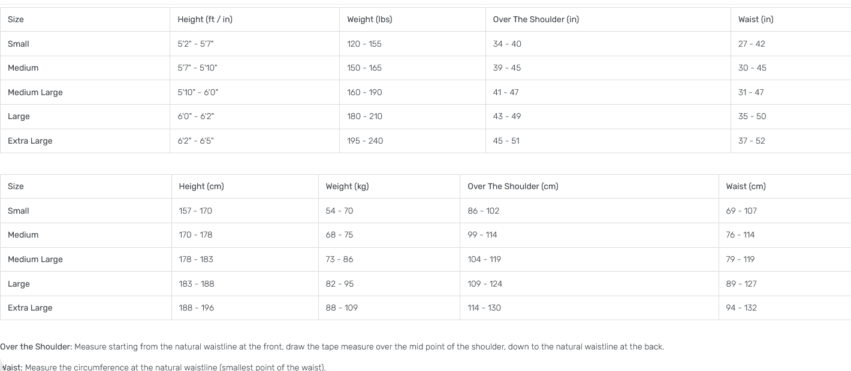This screenshot has height=371, width=851.
Task: Click the Waist measurement instruction text
Action: [163, 367]
